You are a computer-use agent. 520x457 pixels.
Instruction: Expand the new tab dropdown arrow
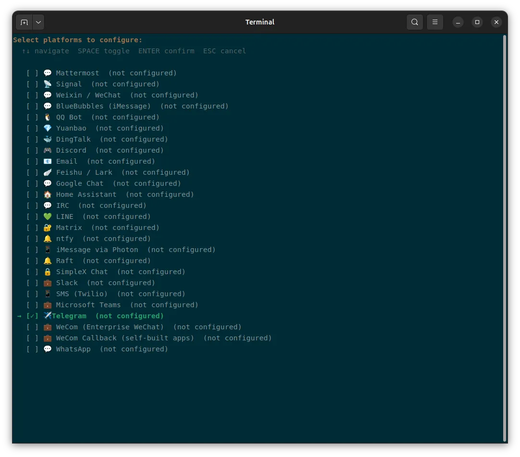click(x=38, y=22)
